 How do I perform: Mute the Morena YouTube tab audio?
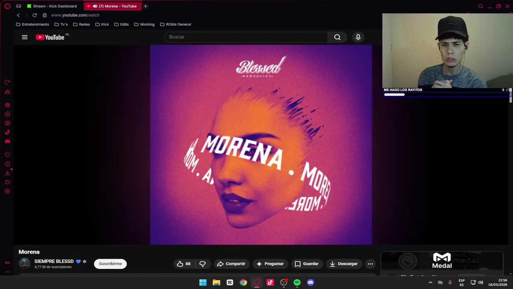(95, 6)
